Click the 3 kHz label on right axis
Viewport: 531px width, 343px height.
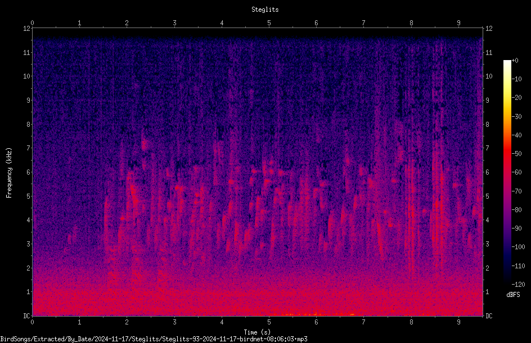pos(487,244)
